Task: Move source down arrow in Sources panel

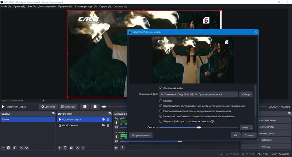Action: tap(83, 148)
